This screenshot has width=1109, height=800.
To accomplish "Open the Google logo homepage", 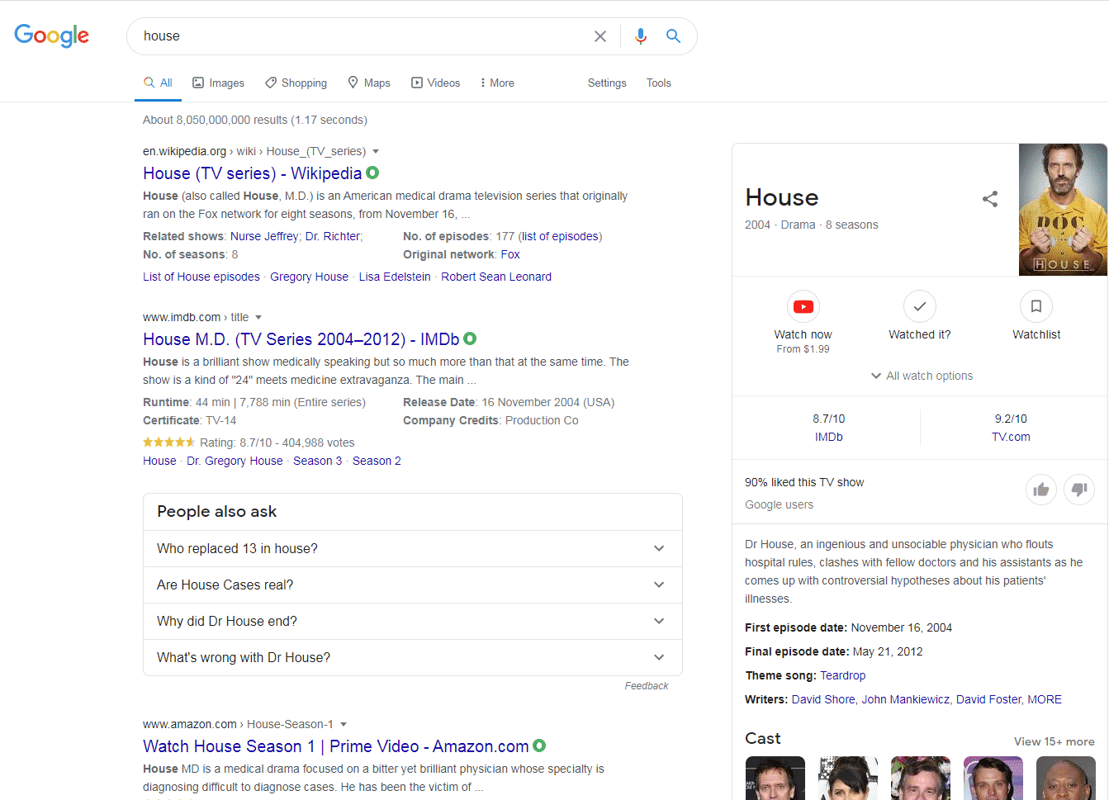I will click(51, 36).
